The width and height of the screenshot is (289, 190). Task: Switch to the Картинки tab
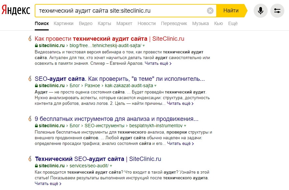[x=63, y=23]
